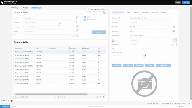Switch to the Package tab

click(x=155, y=12)
